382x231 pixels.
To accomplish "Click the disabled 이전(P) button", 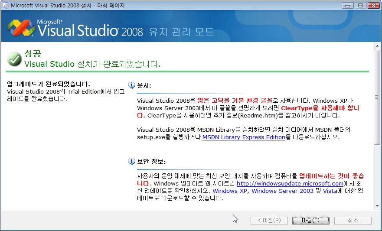I will point(269,221).
